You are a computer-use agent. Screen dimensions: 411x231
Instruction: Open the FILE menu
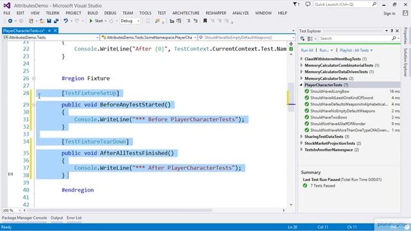click(7, 13)
